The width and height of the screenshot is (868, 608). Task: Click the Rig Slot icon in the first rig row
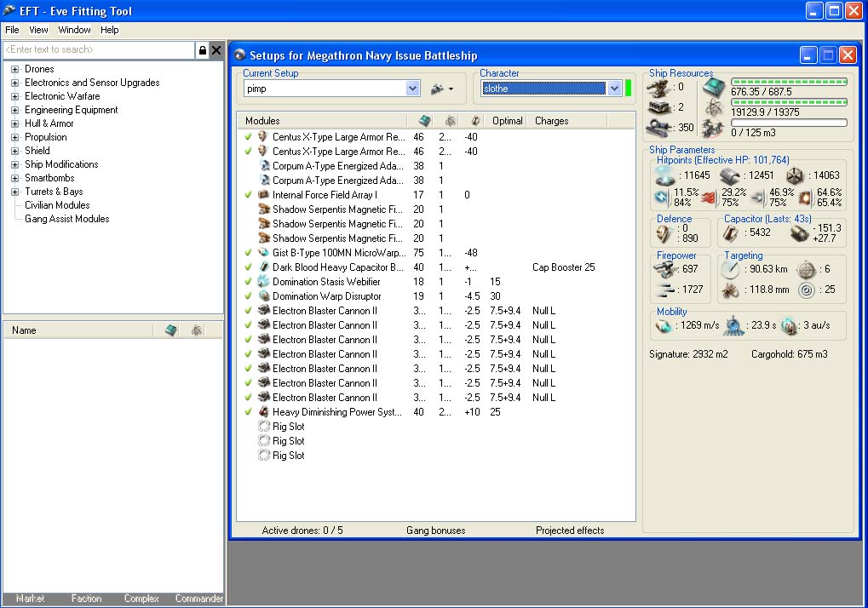tap(264, 427)
